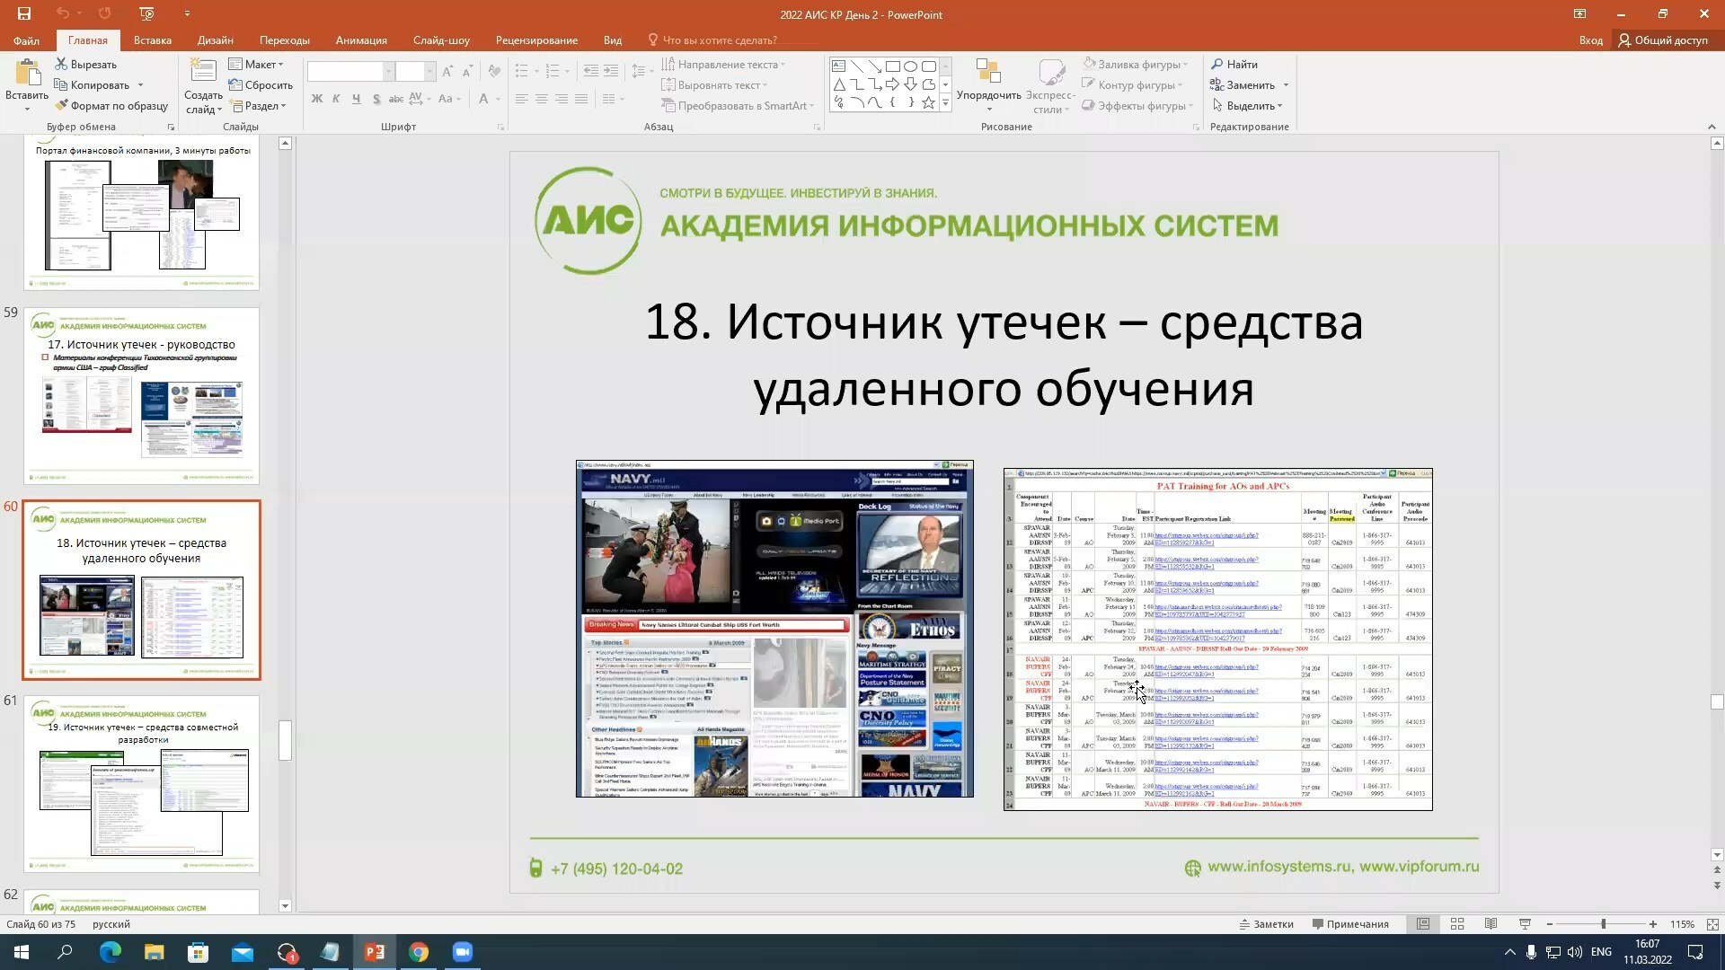
Task: Click the increase indent icon
Action: (611, 71)
